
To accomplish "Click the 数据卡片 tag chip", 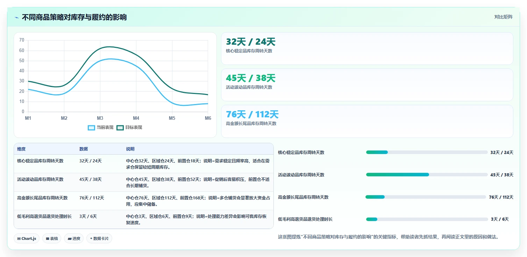I will pyautogui.click(x=99, y=238).
